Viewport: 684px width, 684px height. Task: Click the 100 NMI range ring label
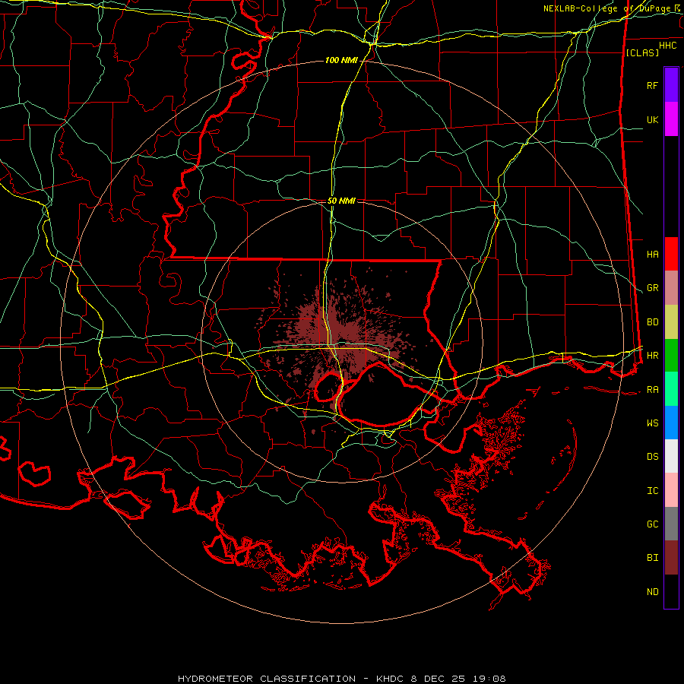click(341, 60)
